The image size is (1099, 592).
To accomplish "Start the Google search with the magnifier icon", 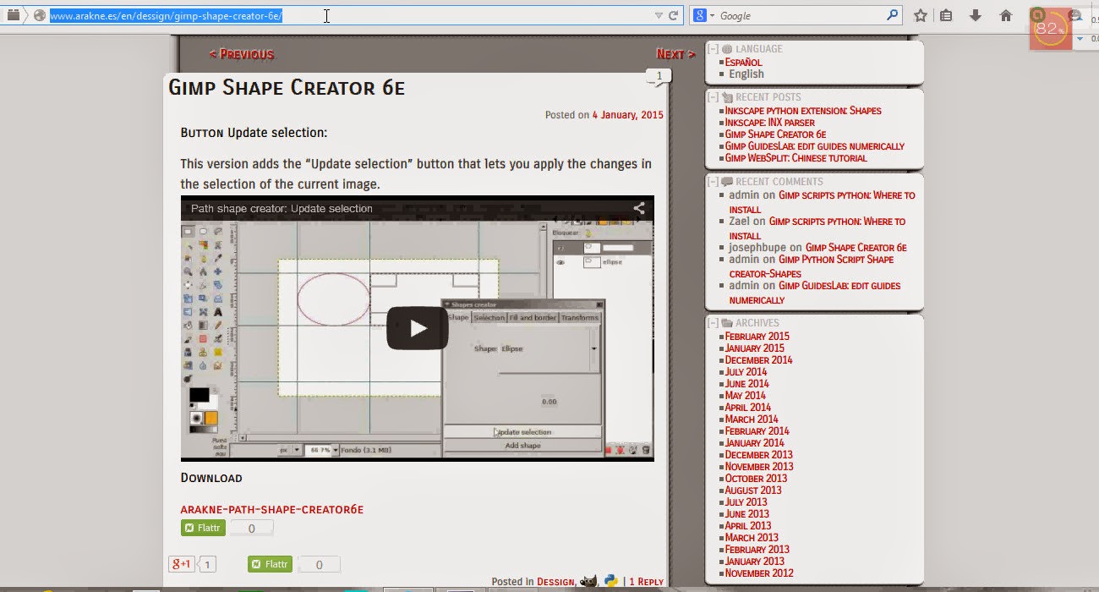I will [x=892, y=14].
